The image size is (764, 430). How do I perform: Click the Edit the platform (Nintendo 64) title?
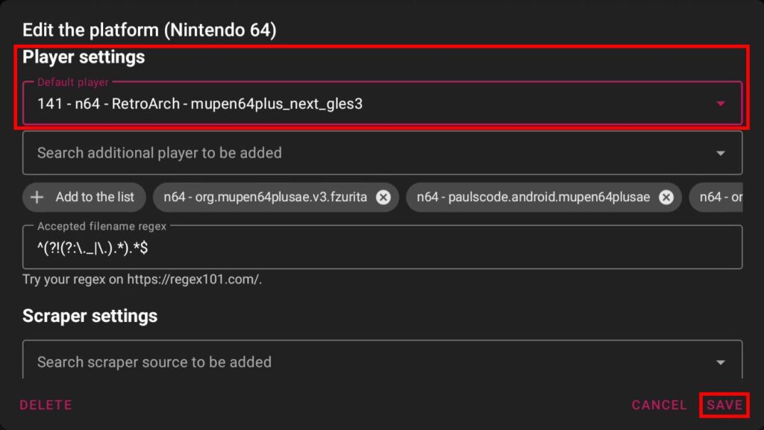pyautogui.click(x=149, y=31)
